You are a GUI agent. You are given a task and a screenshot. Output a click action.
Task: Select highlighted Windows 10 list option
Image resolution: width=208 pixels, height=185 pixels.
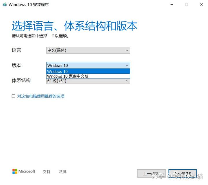(88, 71)
